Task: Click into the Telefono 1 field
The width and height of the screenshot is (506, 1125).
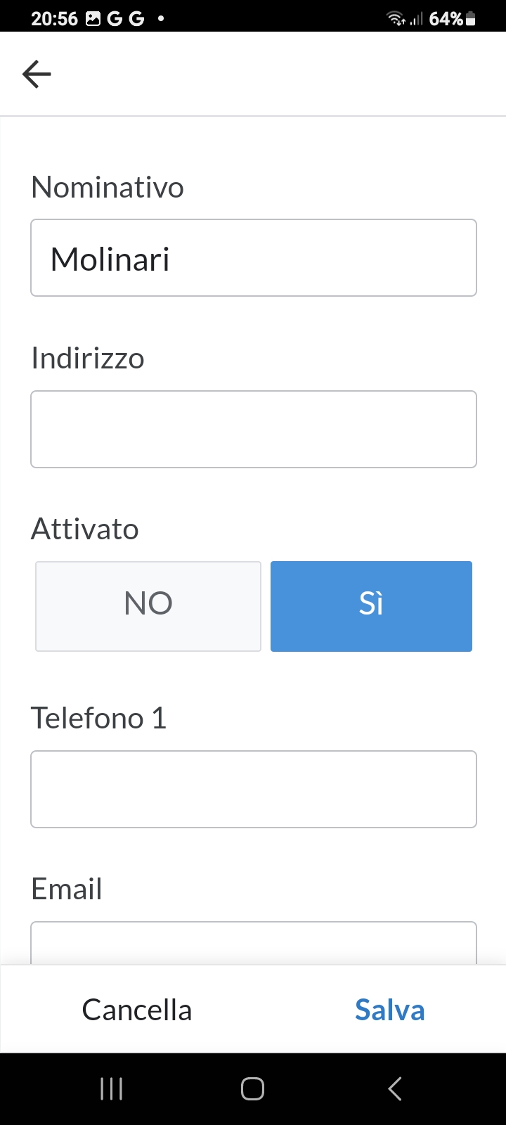Action: click(254, 789)
